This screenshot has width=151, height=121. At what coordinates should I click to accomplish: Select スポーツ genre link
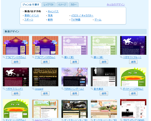[29, 19]
